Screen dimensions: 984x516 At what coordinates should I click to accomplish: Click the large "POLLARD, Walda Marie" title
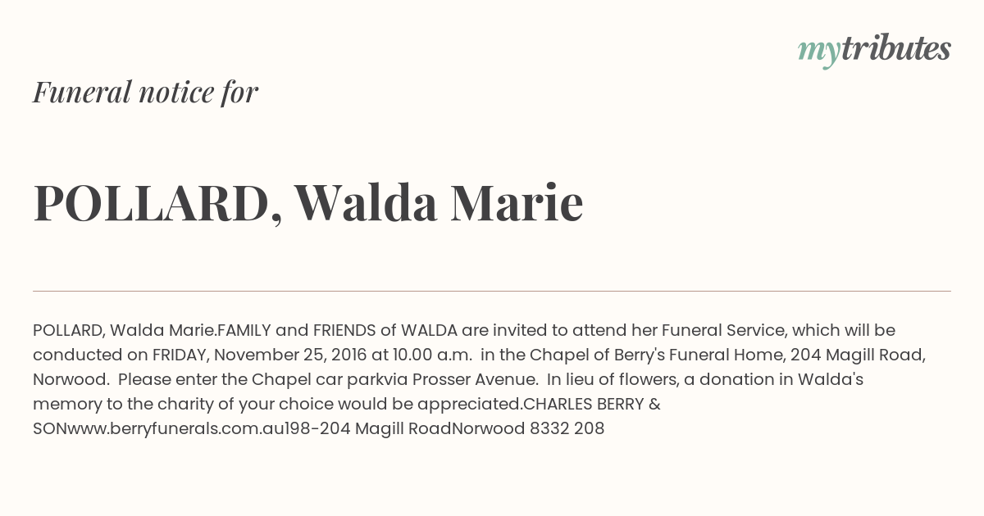(x=308, y=203)
